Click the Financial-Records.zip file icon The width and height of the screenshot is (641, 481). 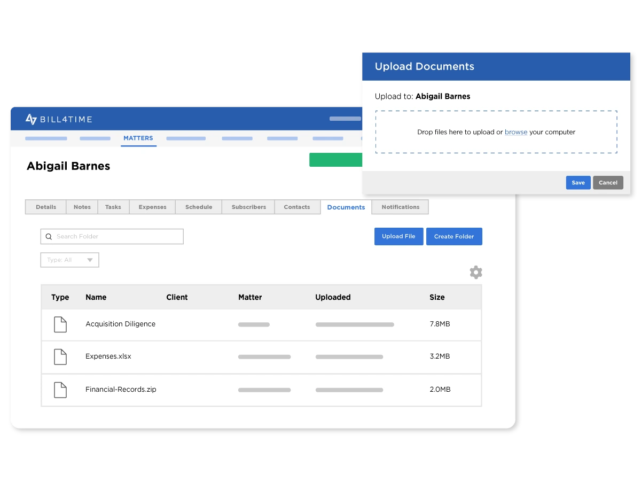[60, 390]
